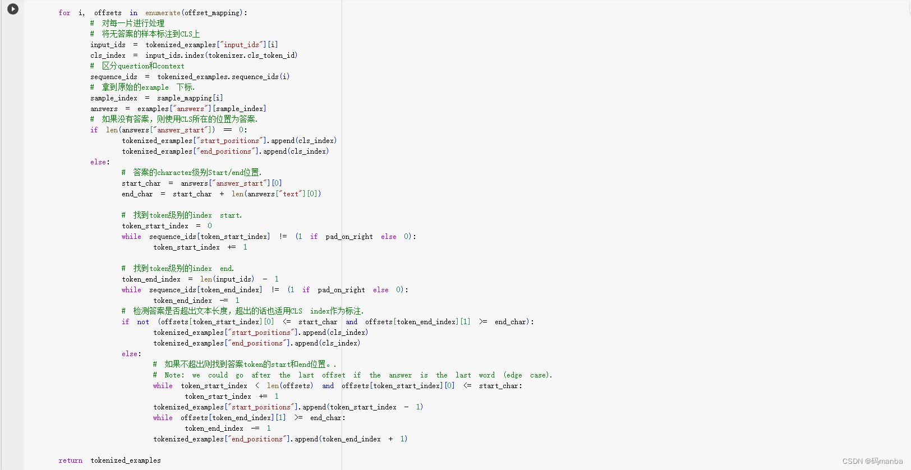Click the line 'return tokenized_examples'
Image resolution: width=911 pixels, height=470 pixels.
click(x=110, y=460)
